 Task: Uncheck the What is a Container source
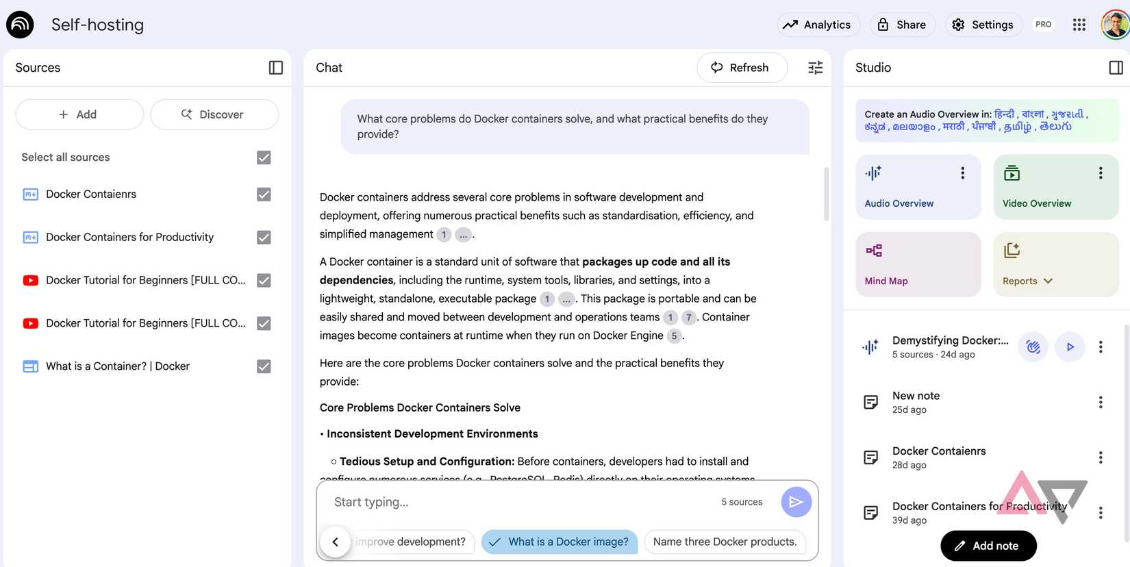264,366
